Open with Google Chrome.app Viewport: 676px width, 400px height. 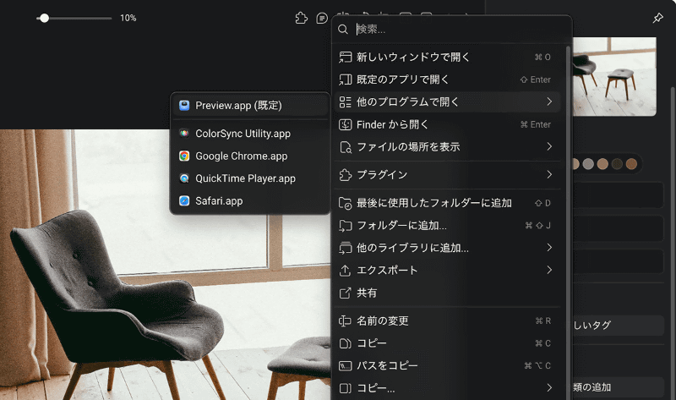pyautogui.click(x=250, y=156)
